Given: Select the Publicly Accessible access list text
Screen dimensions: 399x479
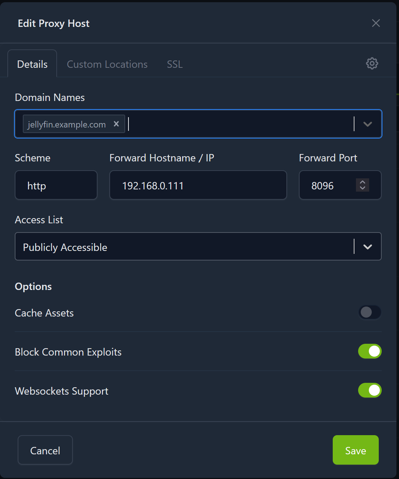Looking at the screenshot, I should [65, 247].
